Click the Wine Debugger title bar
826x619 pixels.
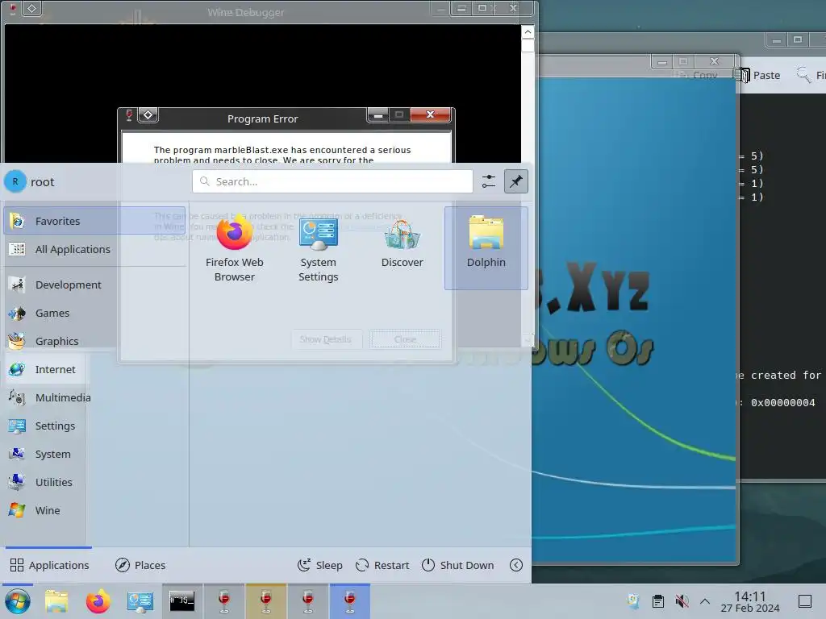(246, 12)
